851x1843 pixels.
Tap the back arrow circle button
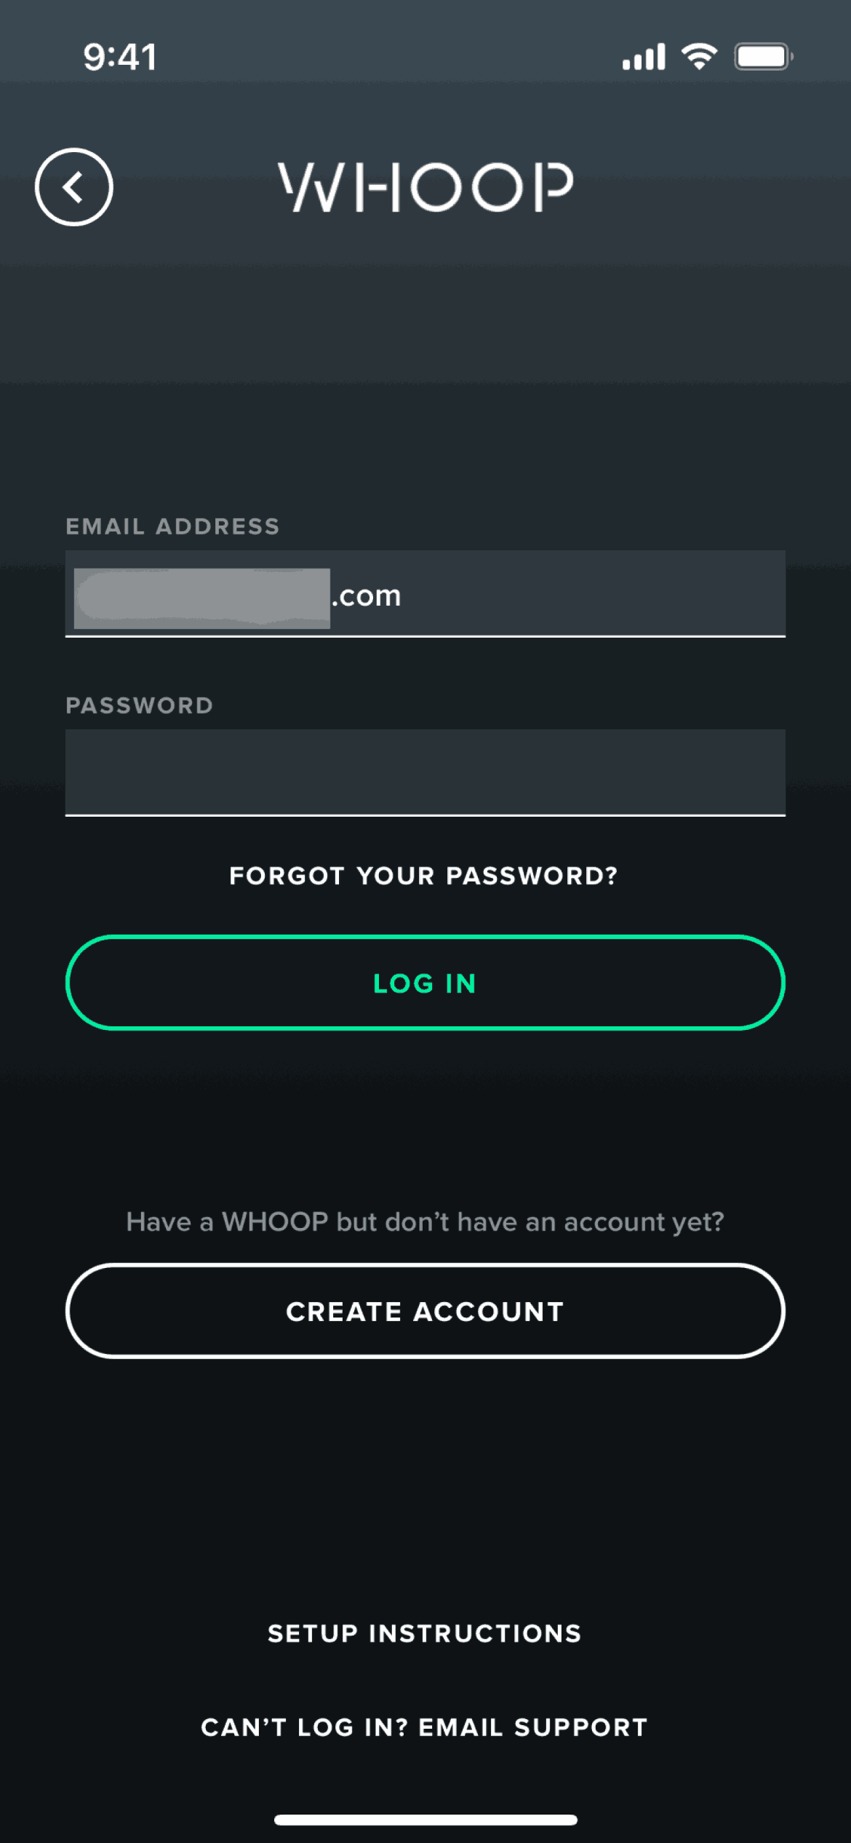[x=73, y=187]
